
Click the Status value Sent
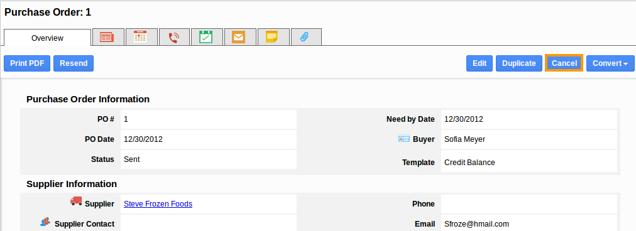[132, 159]
